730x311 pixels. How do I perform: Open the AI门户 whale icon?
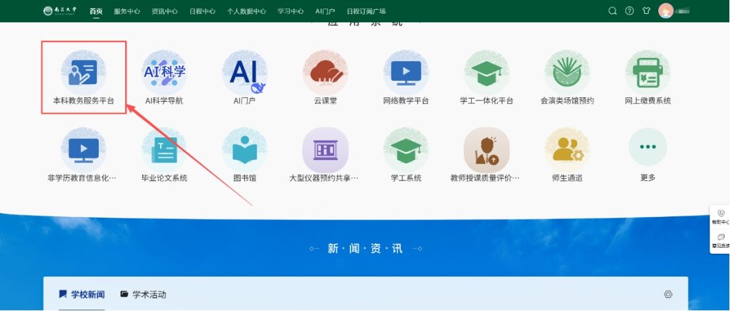244,72
